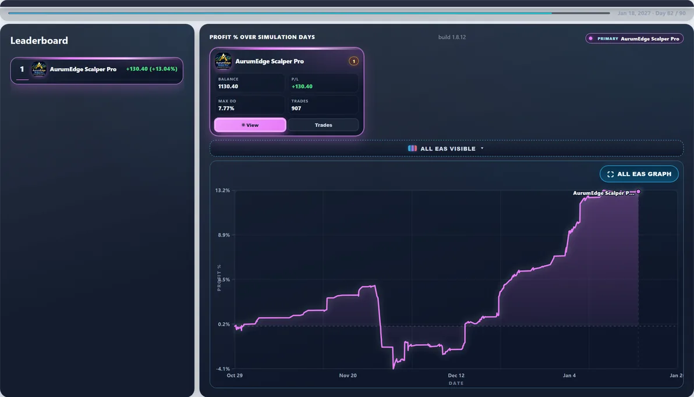Image resolution: width=694 pixels, height=397 pixels.
Task: Click the Dec 12 x-axis date label
Action: [x=456, y=375]
